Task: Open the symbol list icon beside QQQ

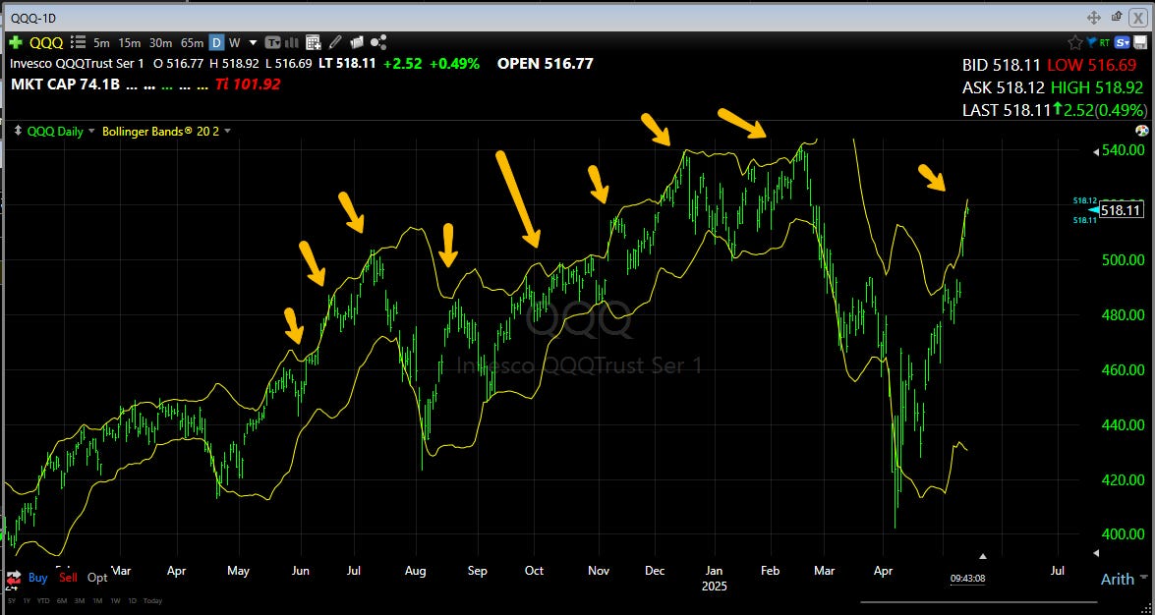Action: [78, 42]
